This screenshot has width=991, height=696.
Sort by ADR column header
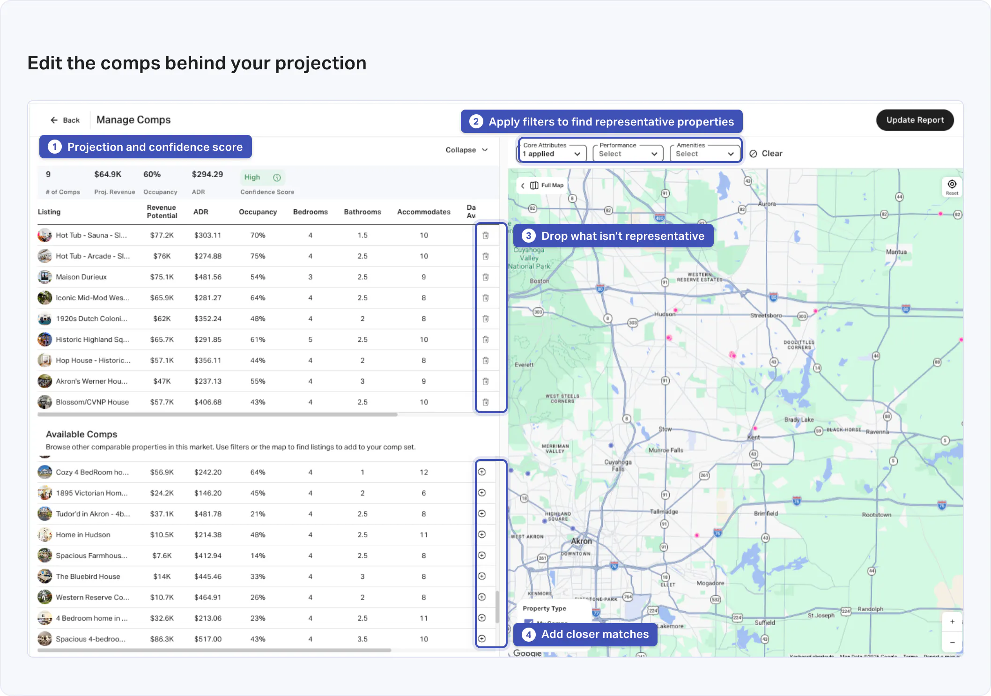[201, 212]
